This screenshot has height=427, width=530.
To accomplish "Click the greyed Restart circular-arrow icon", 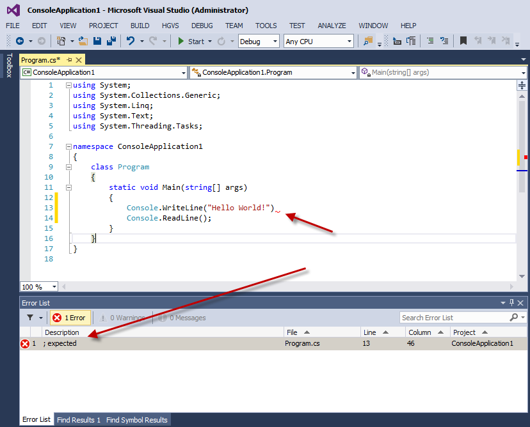I will [x=221, y=41].
